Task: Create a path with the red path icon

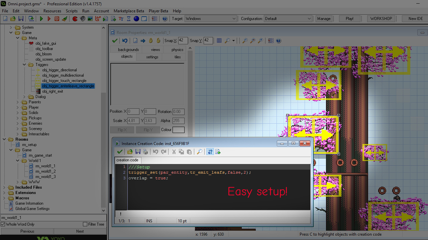Action: coord(98,19)
